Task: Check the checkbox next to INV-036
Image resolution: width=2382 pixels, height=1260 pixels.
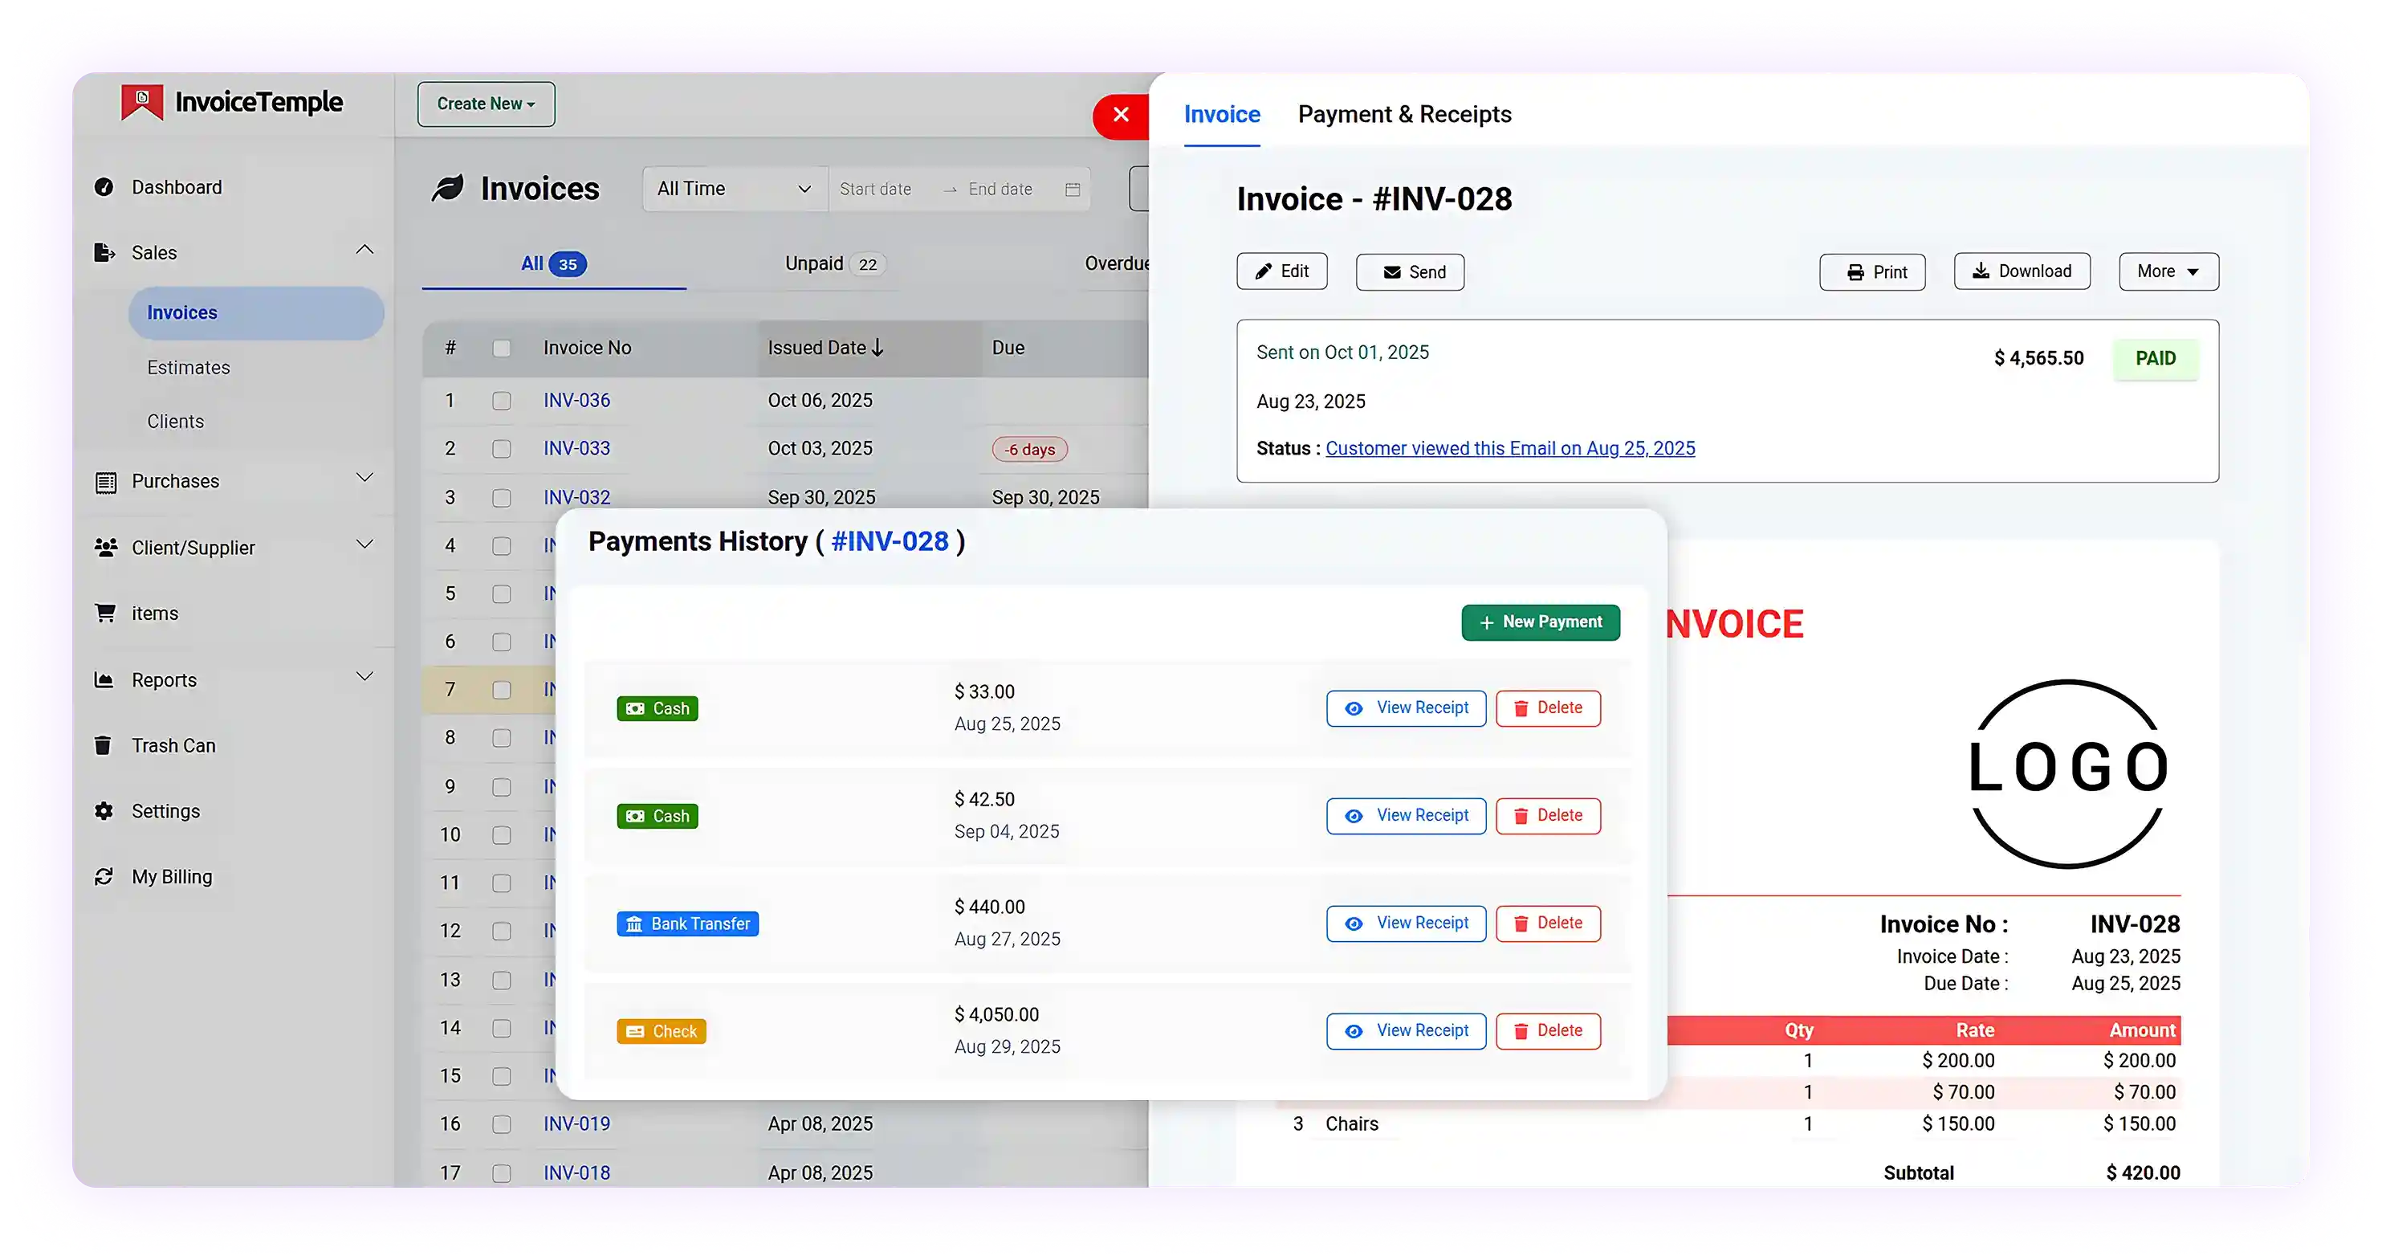Action: (502, 401)
